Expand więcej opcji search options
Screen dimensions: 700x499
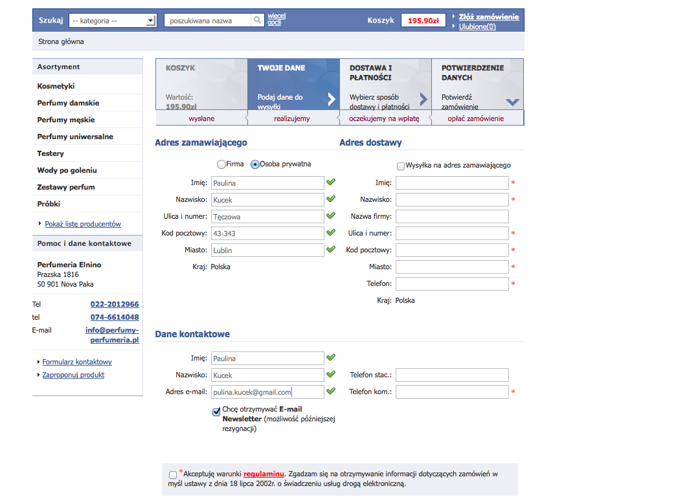[277, 19]
